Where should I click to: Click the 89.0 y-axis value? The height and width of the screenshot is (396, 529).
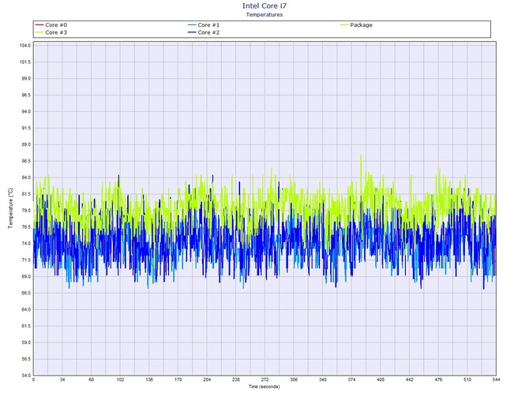(25, 144)
